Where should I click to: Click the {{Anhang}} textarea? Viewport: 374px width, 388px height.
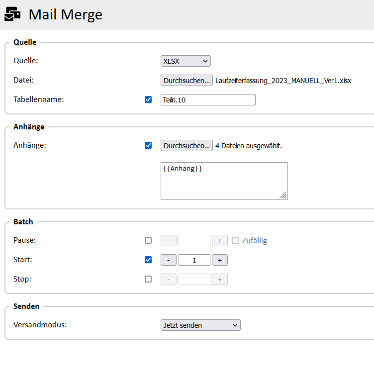[224, 181]
